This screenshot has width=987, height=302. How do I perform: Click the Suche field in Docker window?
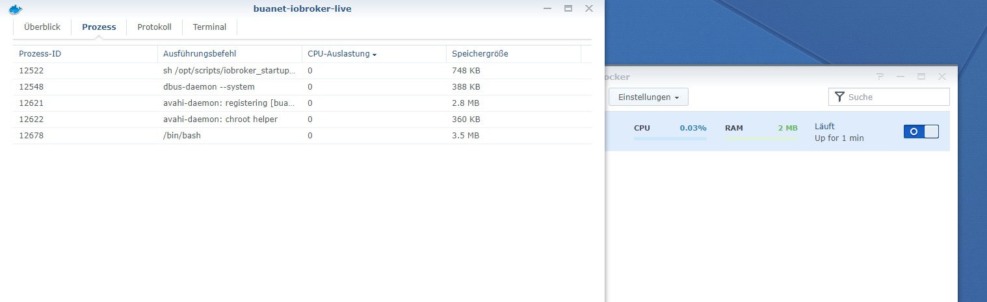coord(889,97)
